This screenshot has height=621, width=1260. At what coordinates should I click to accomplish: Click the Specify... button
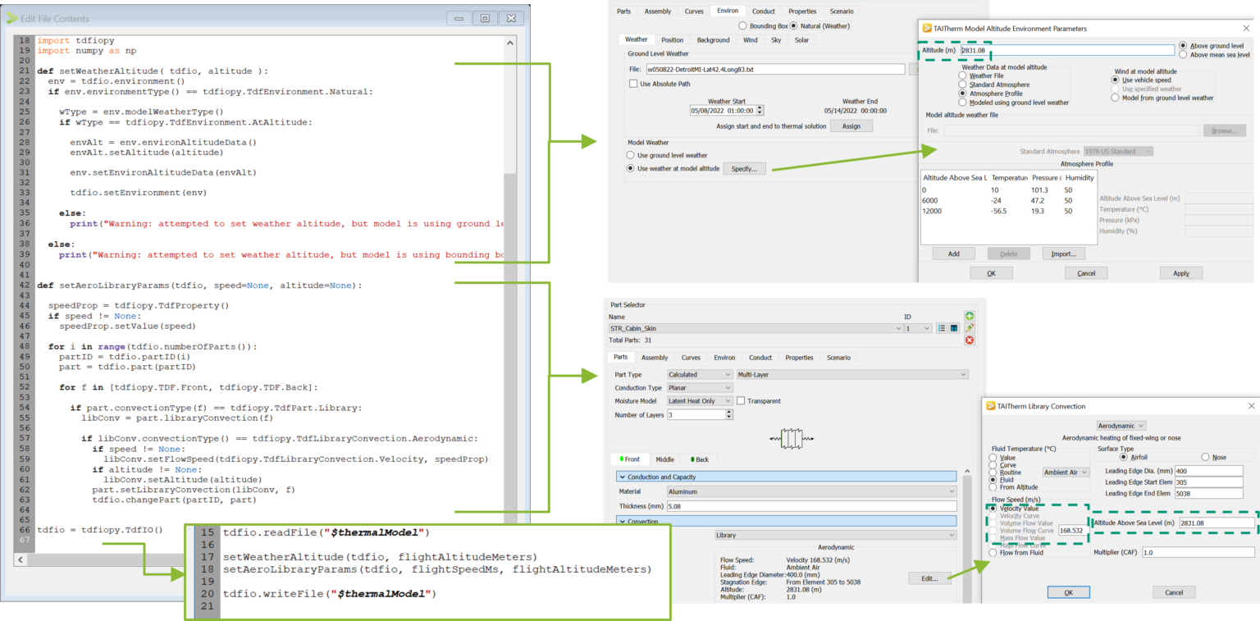click(x=745, y=168)
